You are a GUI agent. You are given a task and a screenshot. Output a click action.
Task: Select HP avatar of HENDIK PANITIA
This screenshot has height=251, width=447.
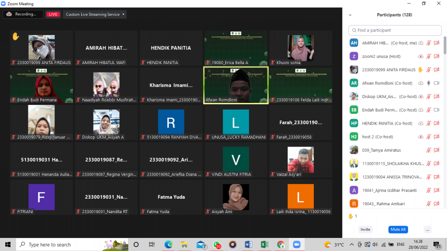pyautogui.click(x=354, y=123)
